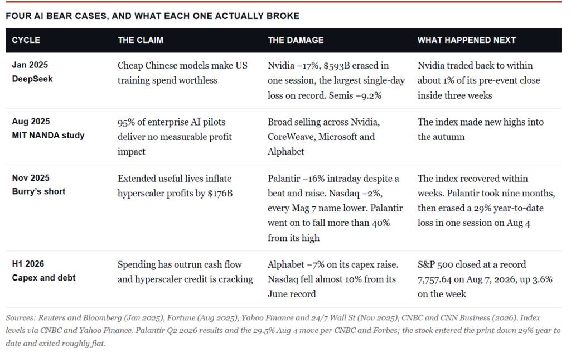The width and height of the screenshot is (571, 357).
Task: Select the Jan 2025 DeepSeek row label
Action: (x=32, y=72)
